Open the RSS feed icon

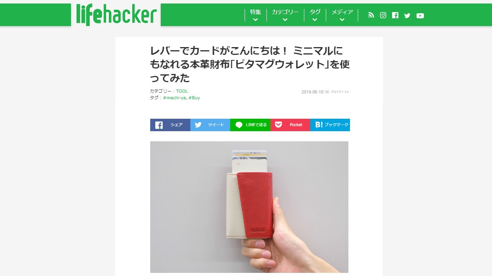coord(371,15)
